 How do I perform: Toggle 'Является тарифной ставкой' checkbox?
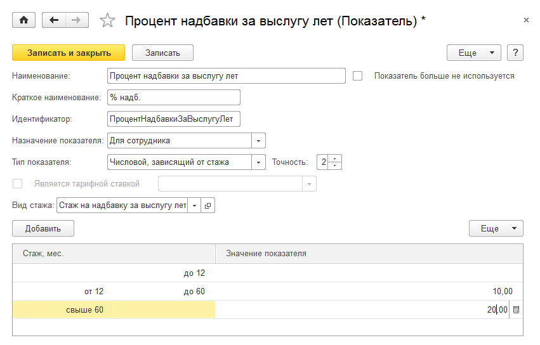point(18,184)
